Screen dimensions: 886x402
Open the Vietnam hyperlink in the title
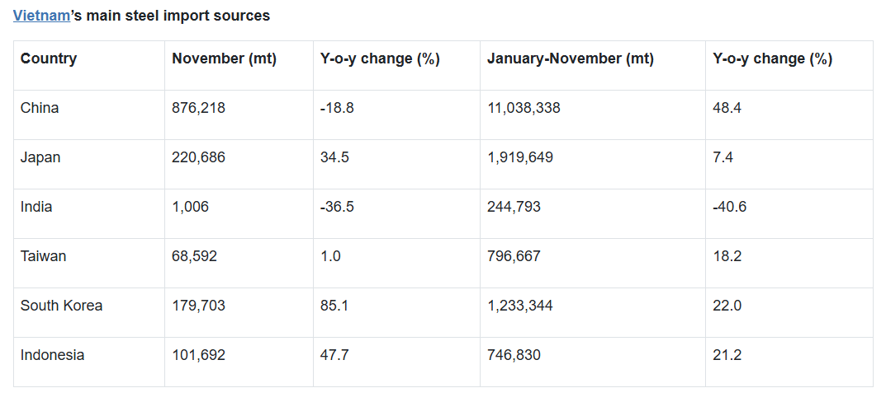41,16
